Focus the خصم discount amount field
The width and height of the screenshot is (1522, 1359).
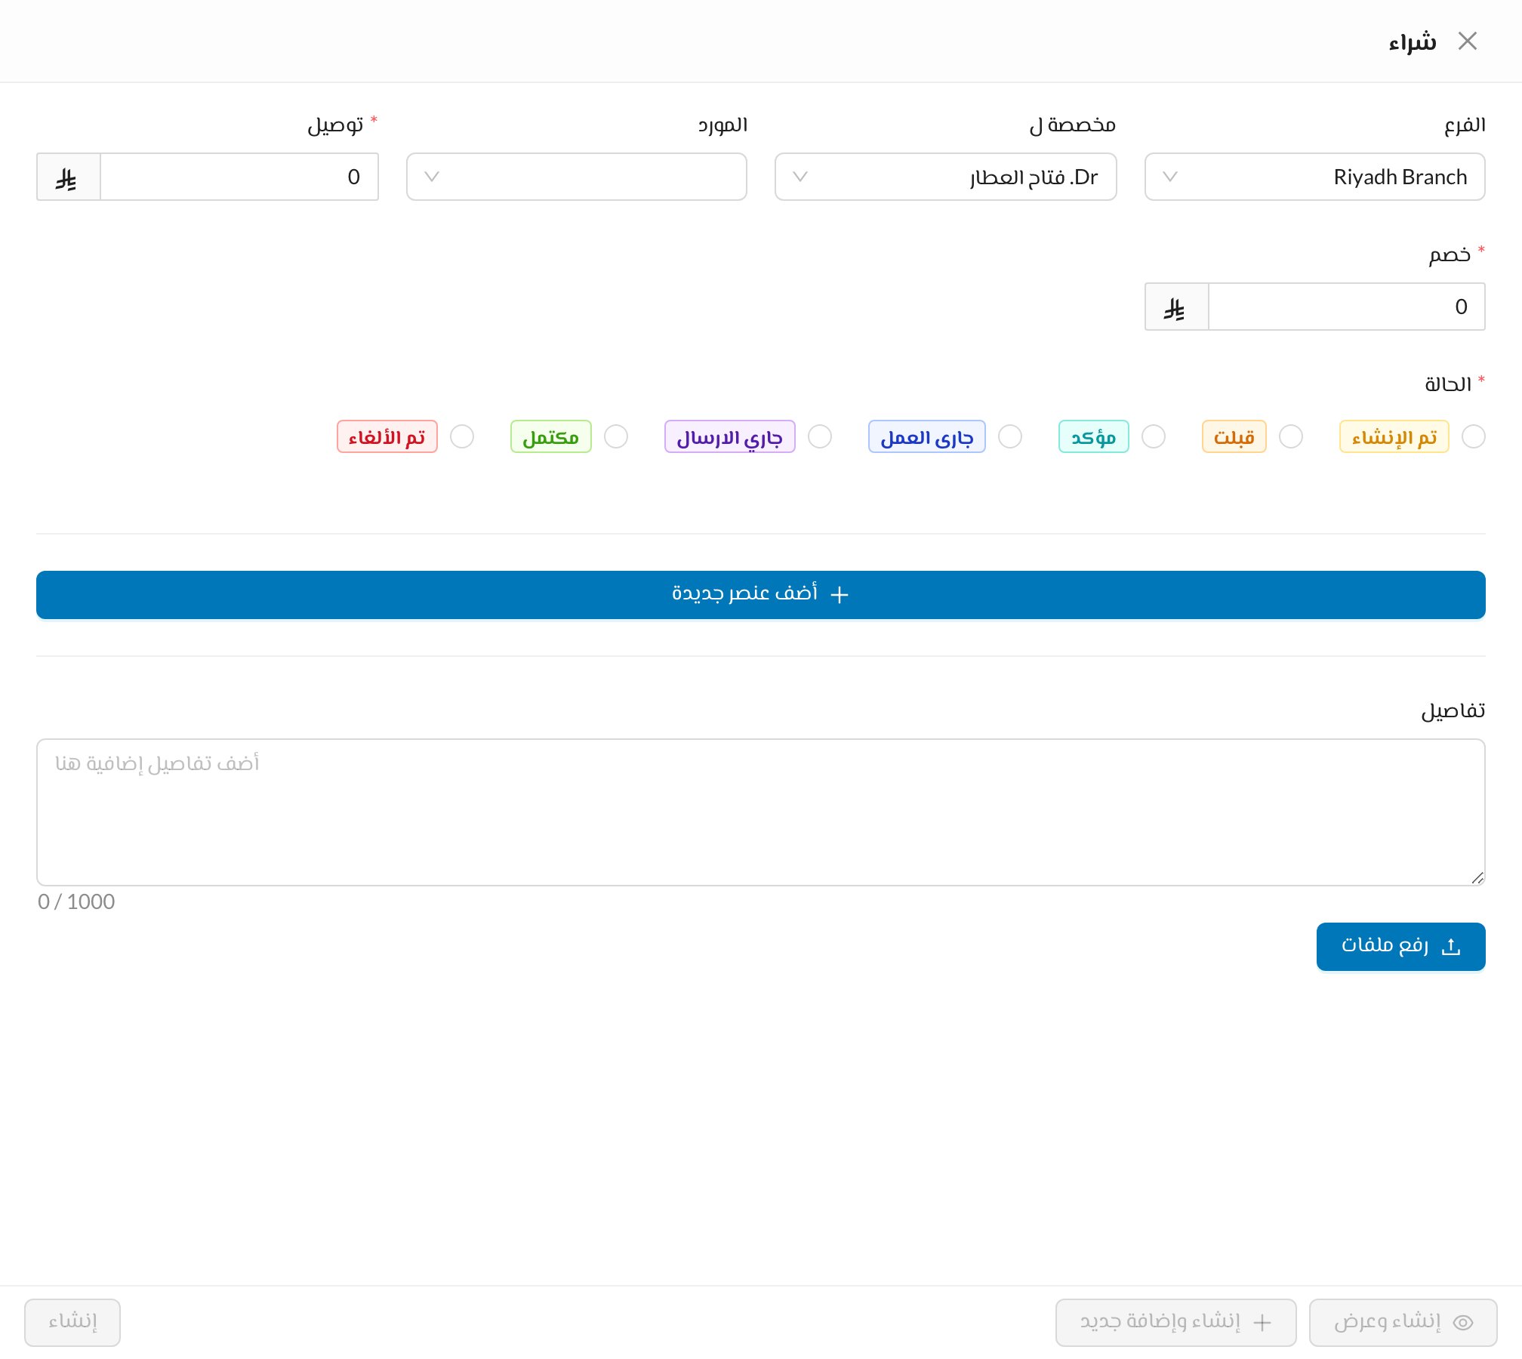(x=1347, y=307)
